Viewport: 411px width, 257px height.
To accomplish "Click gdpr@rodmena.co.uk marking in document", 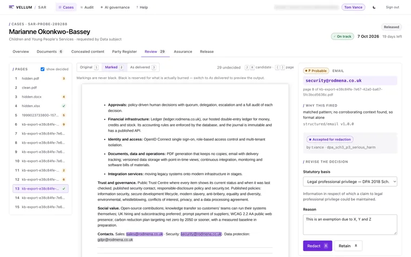I will click(x=115, y=240).
